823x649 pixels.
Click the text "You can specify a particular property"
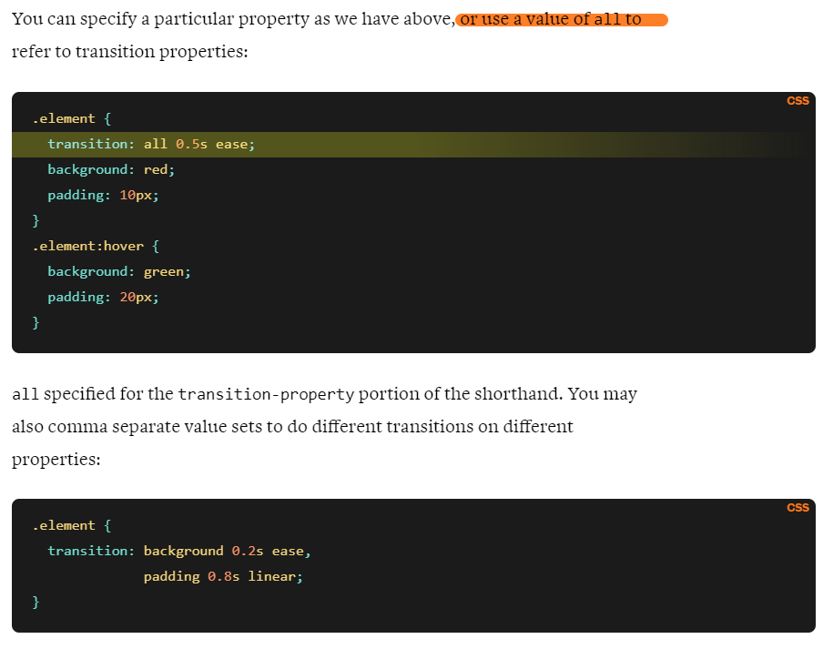click(x=159, y=19)
